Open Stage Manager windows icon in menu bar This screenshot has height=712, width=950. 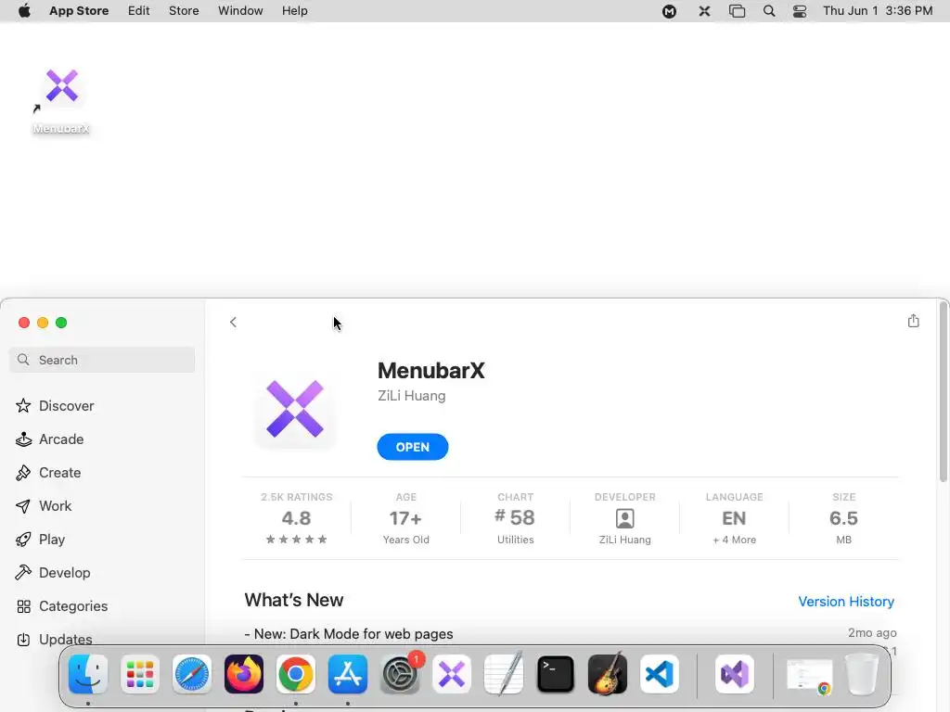click(x=737, y=11)
